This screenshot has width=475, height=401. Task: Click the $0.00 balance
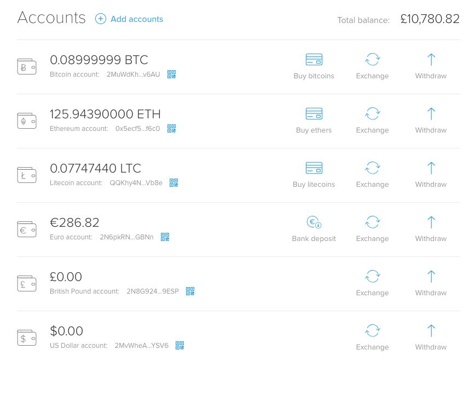click(x=66, y=331)
